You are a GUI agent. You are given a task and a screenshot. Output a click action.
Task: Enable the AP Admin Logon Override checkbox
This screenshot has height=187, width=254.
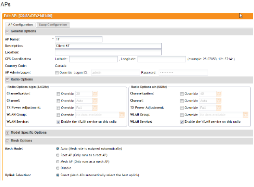[57, 73]
